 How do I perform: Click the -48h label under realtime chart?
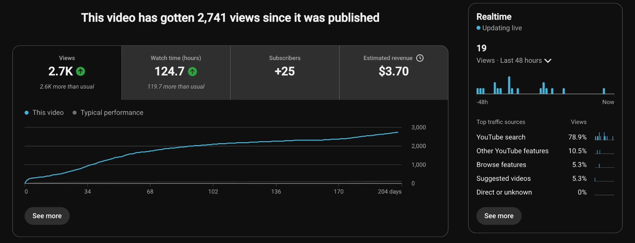point(482,102)
